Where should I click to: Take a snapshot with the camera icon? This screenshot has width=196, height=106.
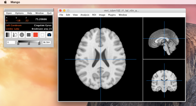coord(49,35)
